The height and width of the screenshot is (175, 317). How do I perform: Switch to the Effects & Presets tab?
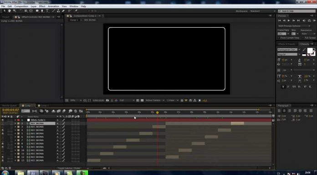286,44
